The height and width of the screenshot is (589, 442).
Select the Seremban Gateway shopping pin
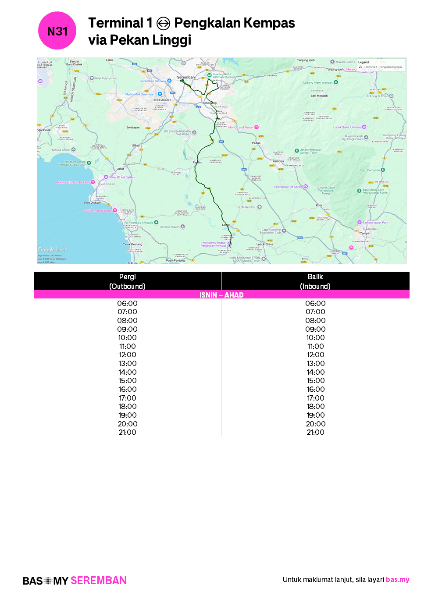[x=169, y=81]
